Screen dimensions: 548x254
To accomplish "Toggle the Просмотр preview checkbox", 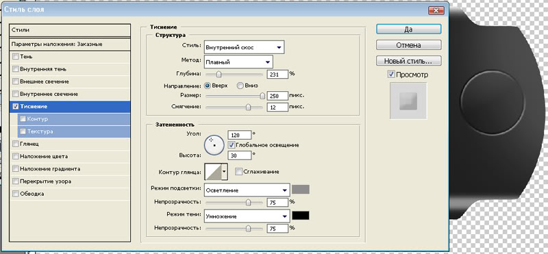I will [x=391, y=75].
